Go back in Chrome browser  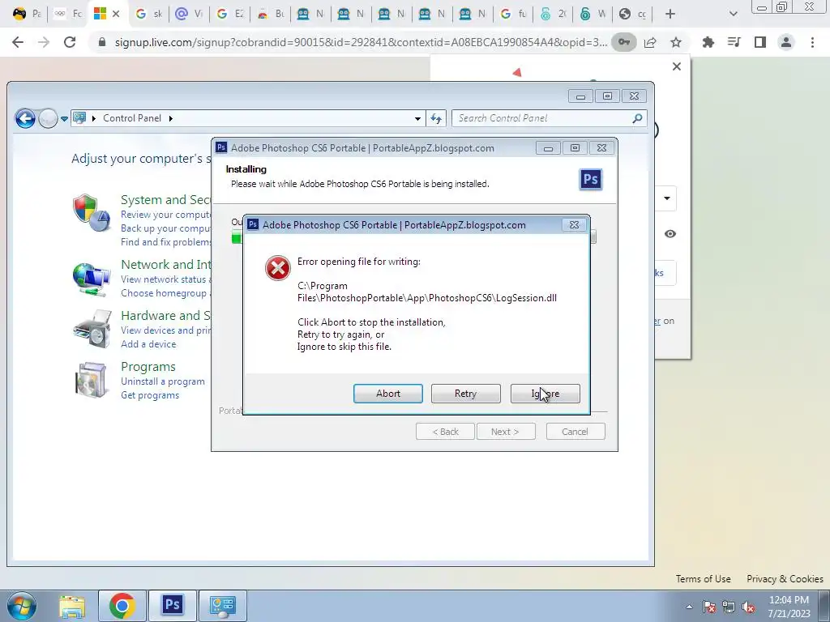(18, 42)
